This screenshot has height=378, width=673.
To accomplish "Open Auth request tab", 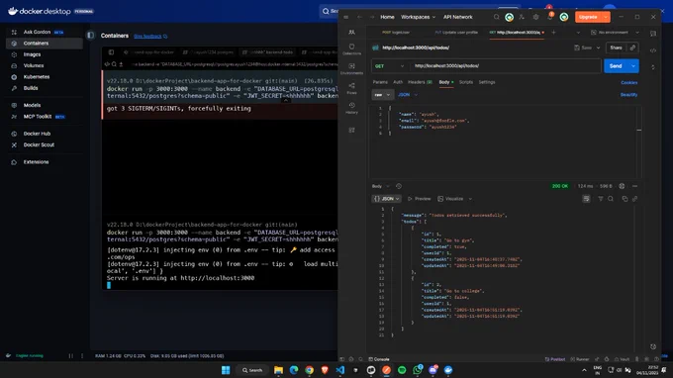I will coord(398,82).
